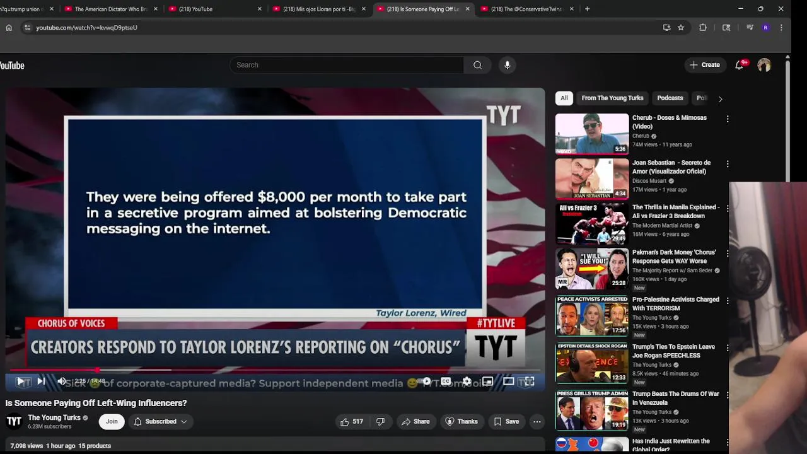Open browser extensions puzzle icon
This screenshot has height=454, width=807.
(703, 28)
